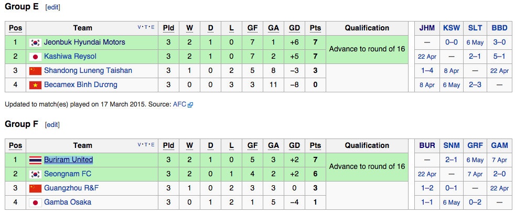Click the Japan flag next to Kashiwa Reysol
Image resolution: width=515 pixels, height=213 pixels.
click(35, 57)
